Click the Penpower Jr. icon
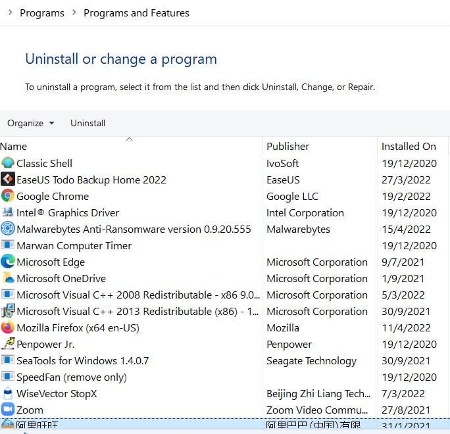 click(8, 344)
